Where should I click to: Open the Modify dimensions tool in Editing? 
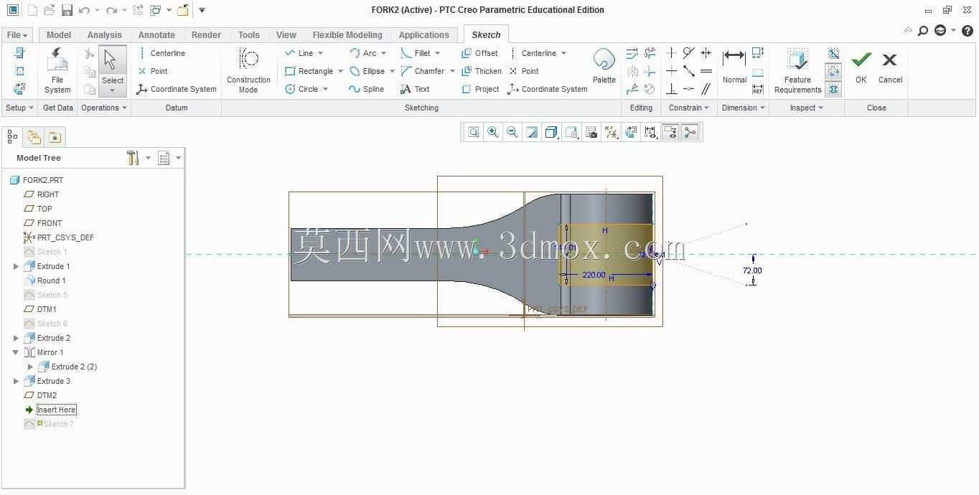(632, 53)
